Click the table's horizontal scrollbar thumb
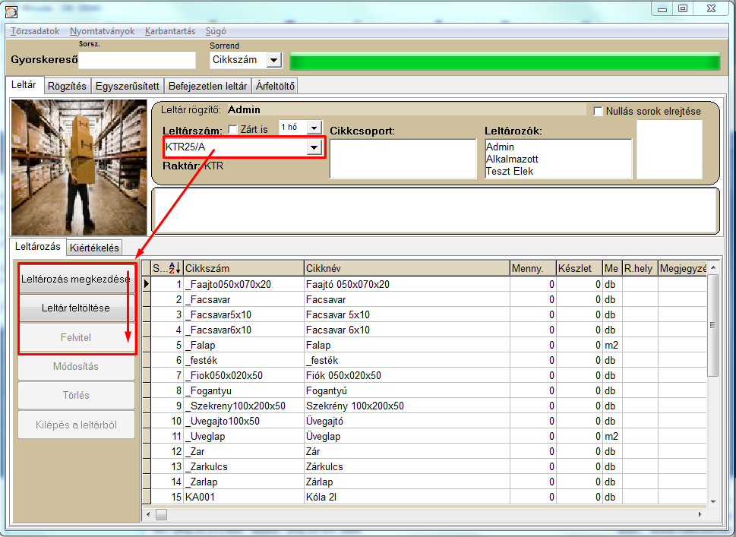The width and height of the screenshot is (736, 537). pyautogui.click(x=162, y=514)
